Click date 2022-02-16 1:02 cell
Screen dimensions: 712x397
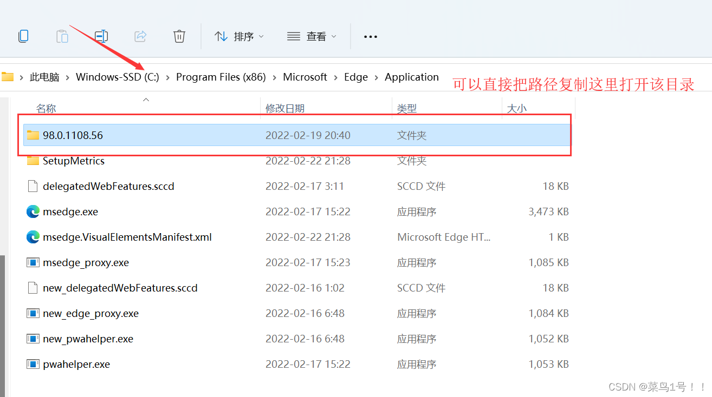(x=305, y=288)
